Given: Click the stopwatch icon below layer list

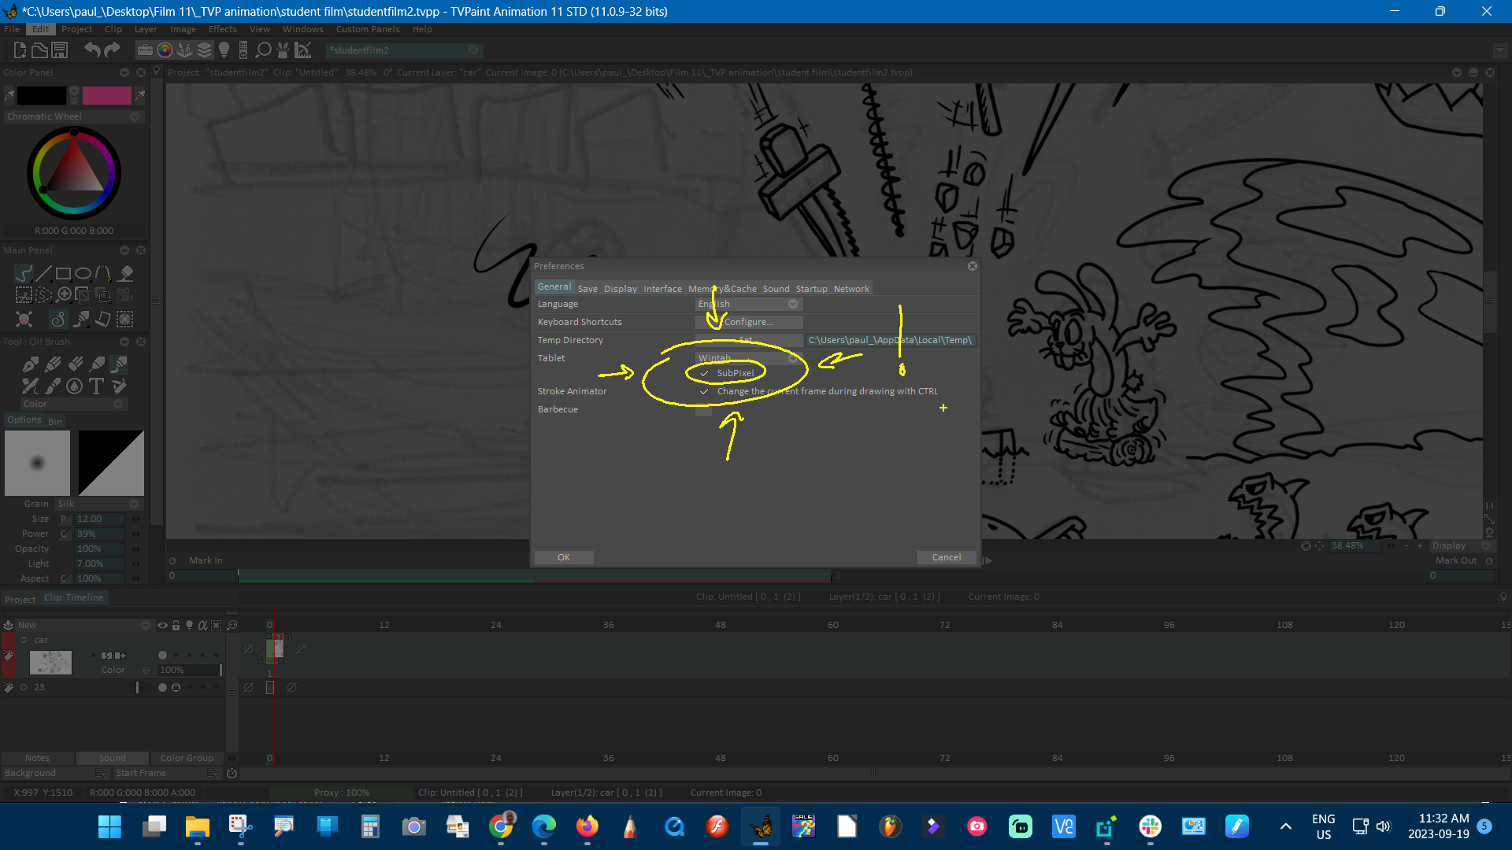Looking at the screenshot, I should pos(232,774).
